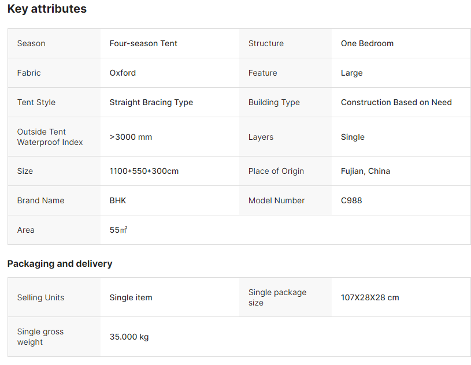
Task: Select Construction Based on Need value
Action: pyautogui.click(x=396, y=102)
